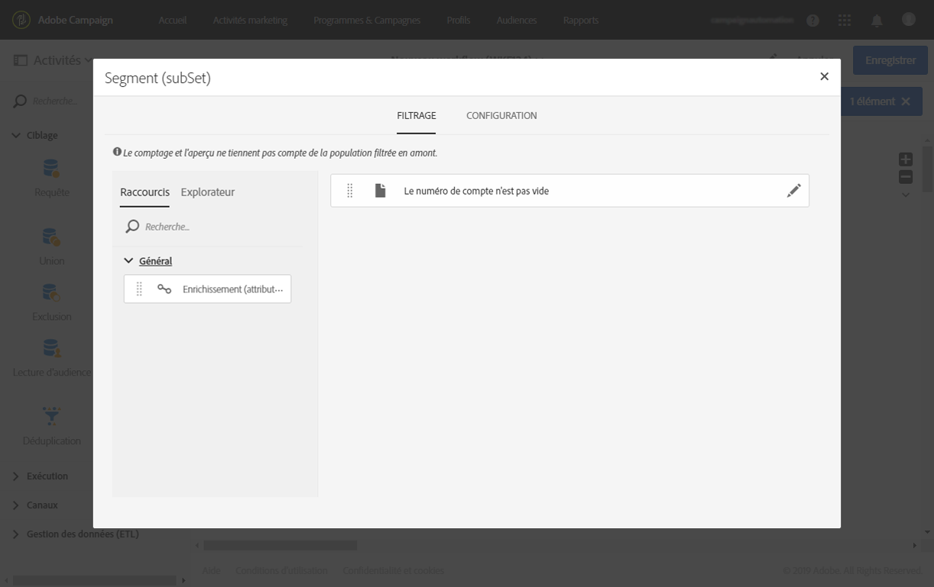Click the horizontal scrollbar of the canvas

click(281, 546)
